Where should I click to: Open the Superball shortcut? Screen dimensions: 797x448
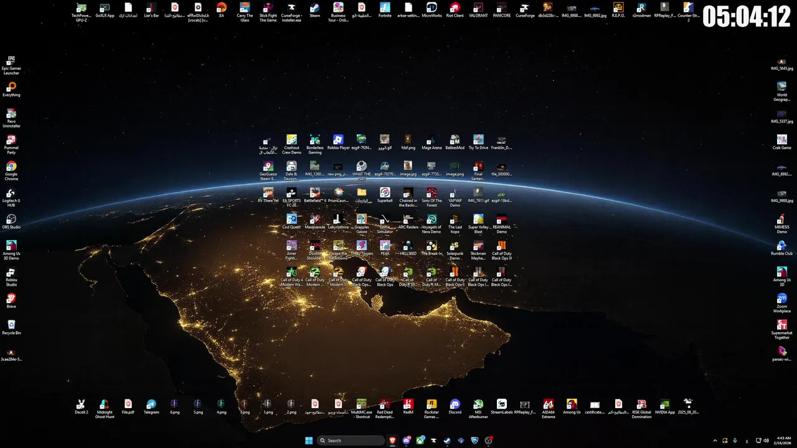[x=385, y=195]
